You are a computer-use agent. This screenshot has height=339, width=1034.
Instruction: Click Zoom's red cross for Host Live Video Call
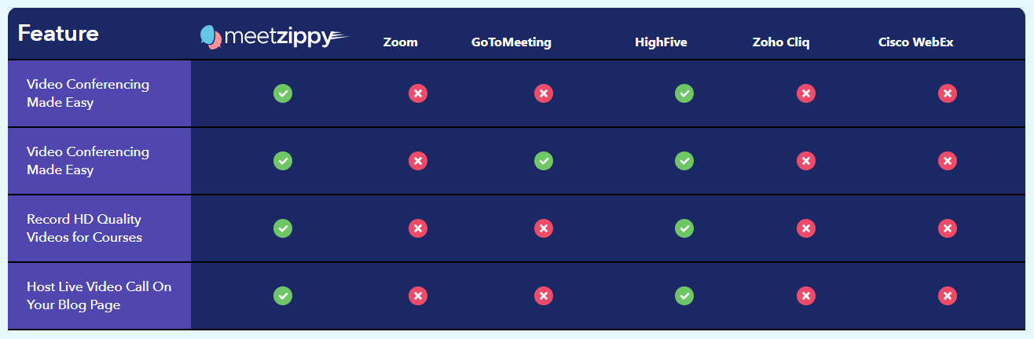pyautogui.click(x=418, y=296)
